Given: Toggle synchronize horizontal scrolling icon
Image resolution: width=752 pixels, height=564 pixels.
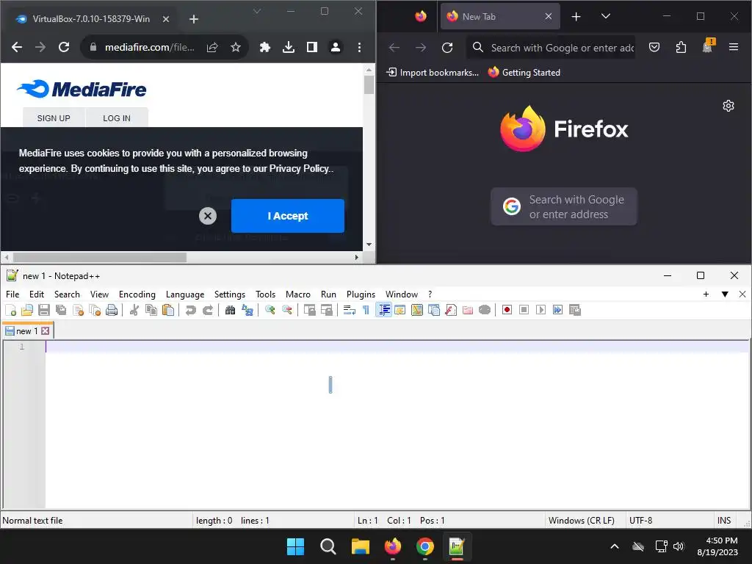Looking at the screenshot, I should (x=327, y=310).
